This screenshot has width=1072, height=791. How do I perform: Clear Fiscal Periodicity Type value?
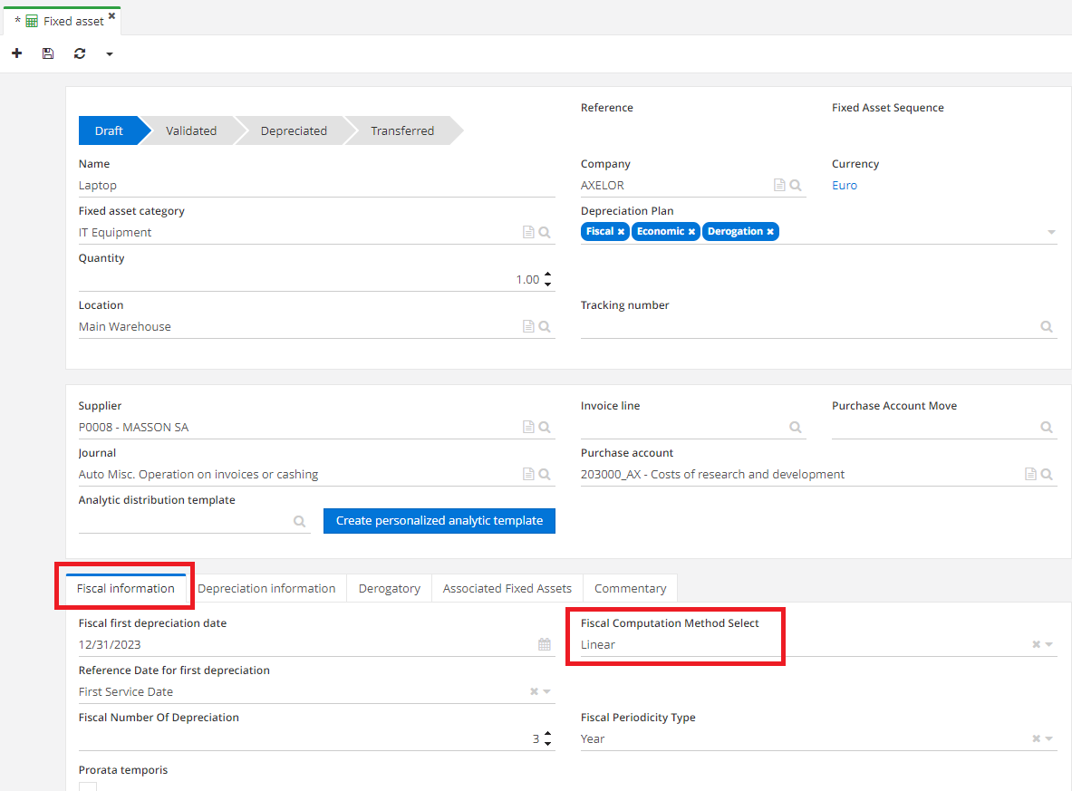click(x=1037, y=739)
